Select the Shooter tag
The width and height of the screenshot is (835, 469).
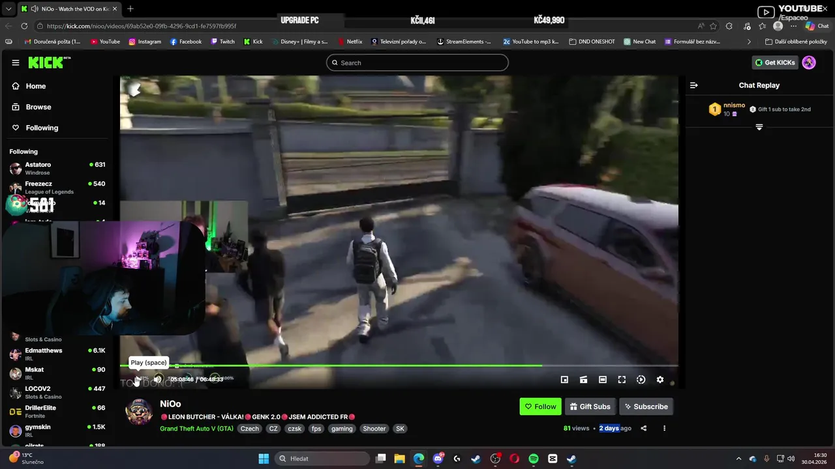[374, 429]
